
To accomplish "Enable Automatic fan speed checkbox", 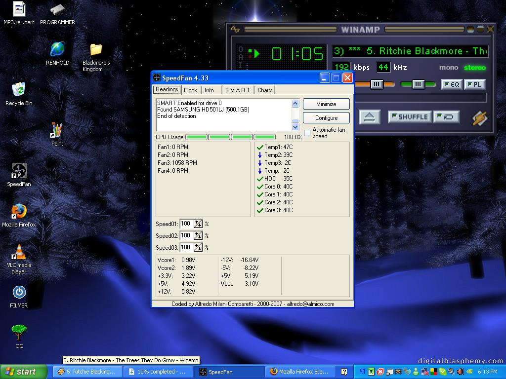I will 307,133.
